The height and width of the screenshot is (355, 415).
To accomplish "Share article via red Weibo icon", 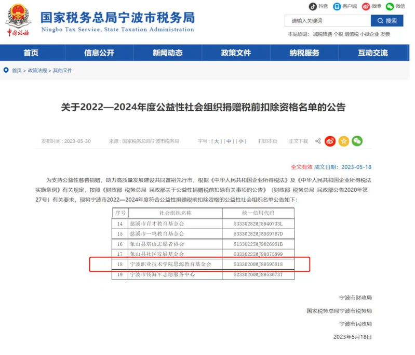I will (330, 141).
